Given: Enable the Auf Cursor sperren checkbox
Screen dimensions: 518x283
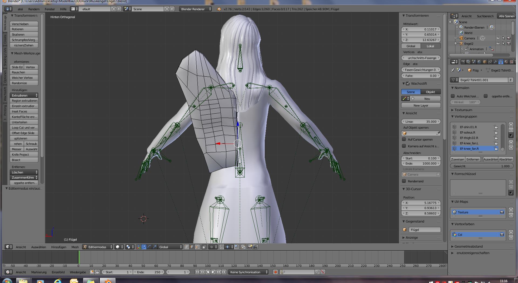Looking at the screenshot, I should [404, 139].
